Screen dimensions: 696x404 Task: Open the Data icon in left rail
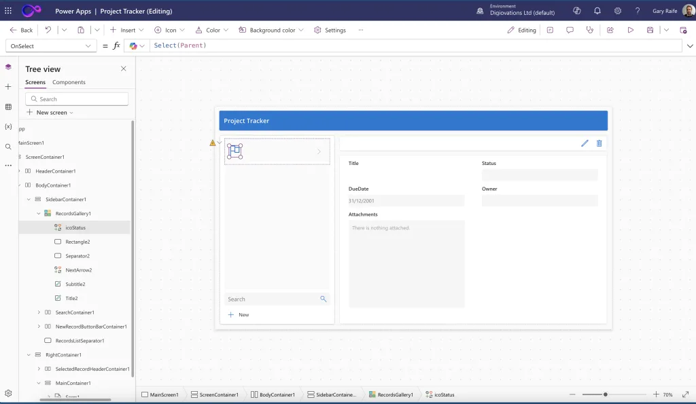tap(8, 107)
